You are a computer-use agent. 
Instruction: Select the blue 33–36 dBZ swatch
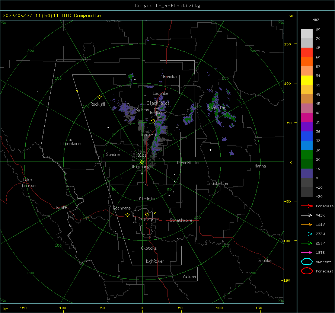307,136
